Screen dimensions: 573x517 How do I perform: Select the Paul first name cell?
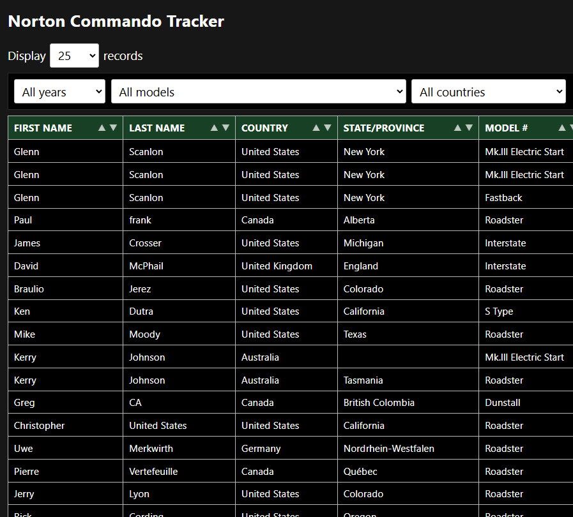(x=65, y=220)
